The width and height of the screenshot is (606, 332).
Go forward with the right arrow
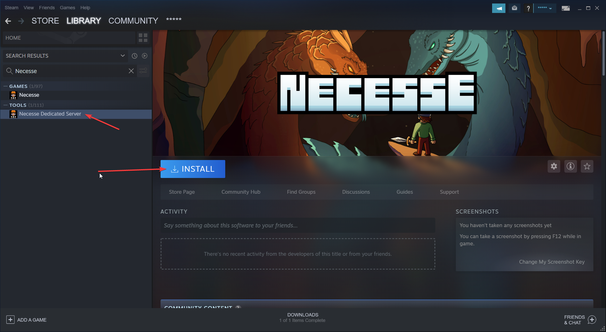click(21, 21)
